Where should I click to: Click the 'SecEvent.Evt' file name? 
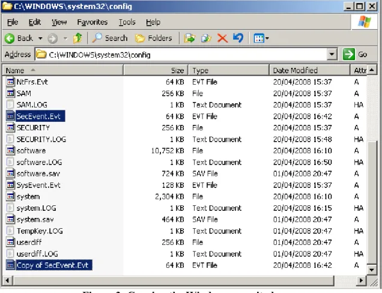(x=38, y=116)
